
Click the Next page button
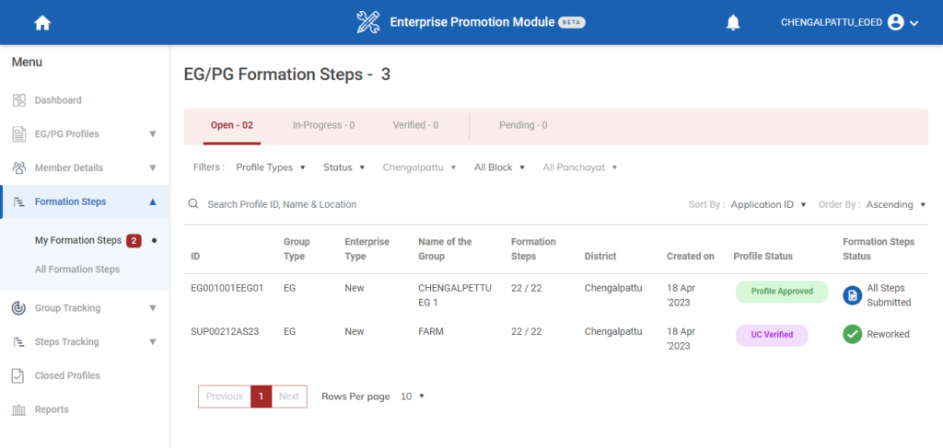[288, 396]
